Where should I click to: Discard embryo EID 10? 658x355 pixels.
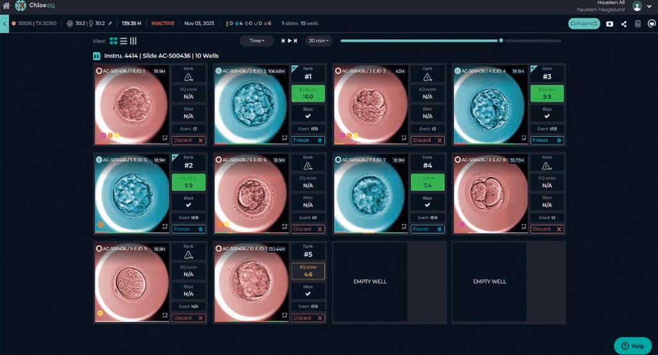coord(308,318)
